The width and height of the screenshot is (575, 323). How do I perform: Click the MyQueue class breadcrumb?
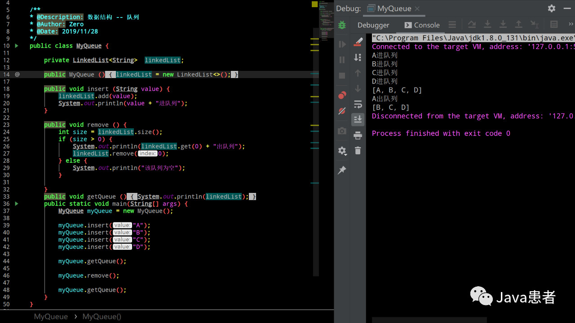tap(51, 316)
